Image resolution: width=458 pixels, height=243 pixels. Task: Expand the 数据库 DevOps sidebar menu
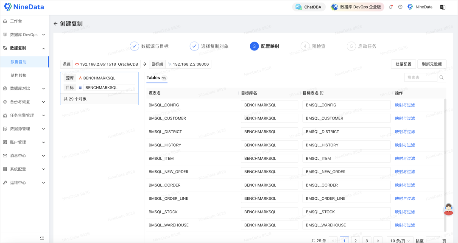24,34
